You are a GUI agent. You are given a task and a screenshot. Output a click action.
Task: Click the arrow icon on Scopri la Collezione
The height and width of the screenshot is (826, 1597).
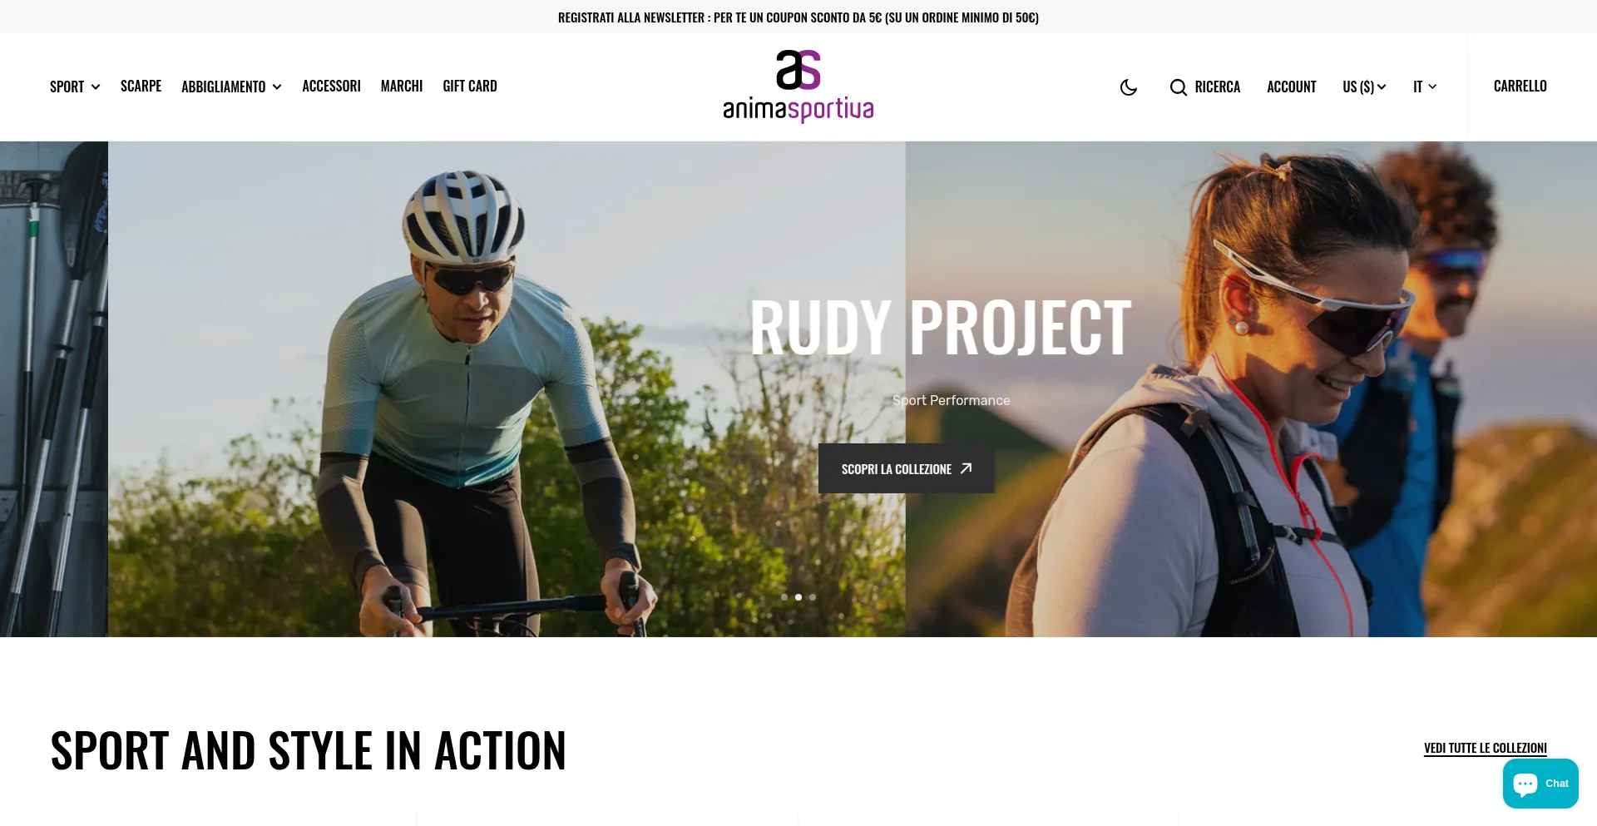point(966,468)
